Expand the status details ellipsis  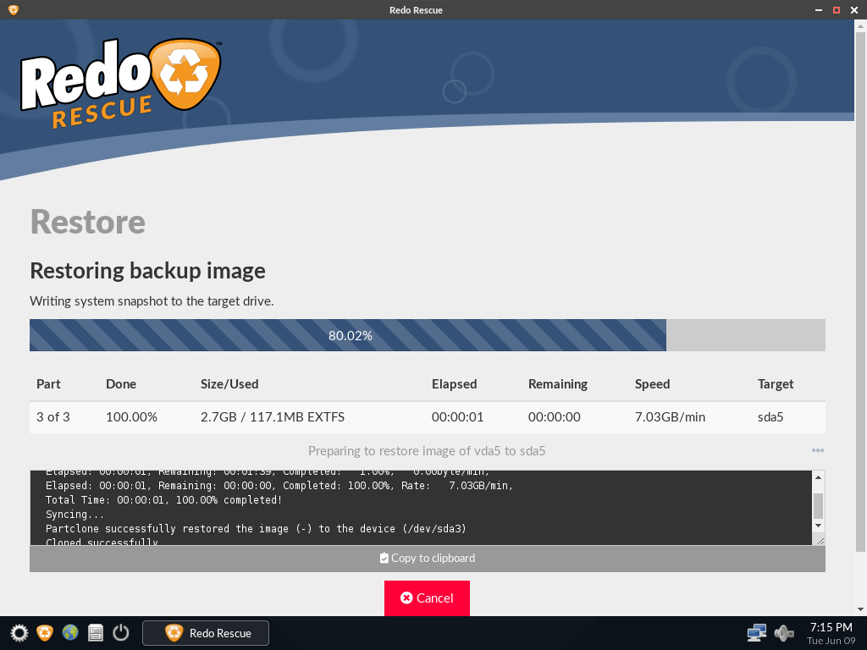817,450
